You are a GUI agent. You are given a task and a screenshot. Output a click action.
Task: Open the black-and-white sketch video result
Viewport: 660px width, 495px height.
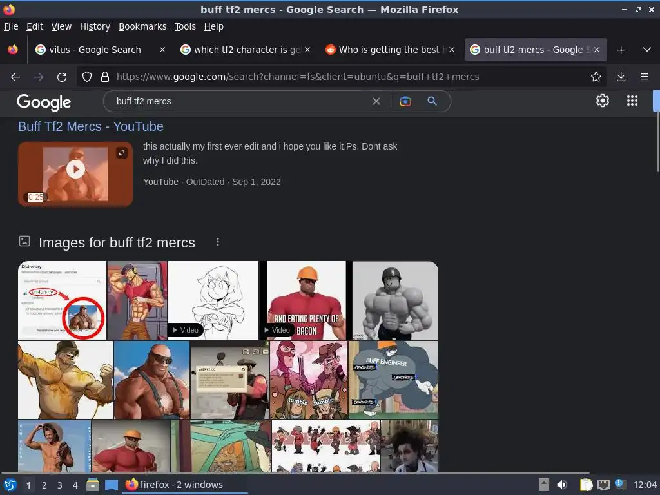pos(213,300)
